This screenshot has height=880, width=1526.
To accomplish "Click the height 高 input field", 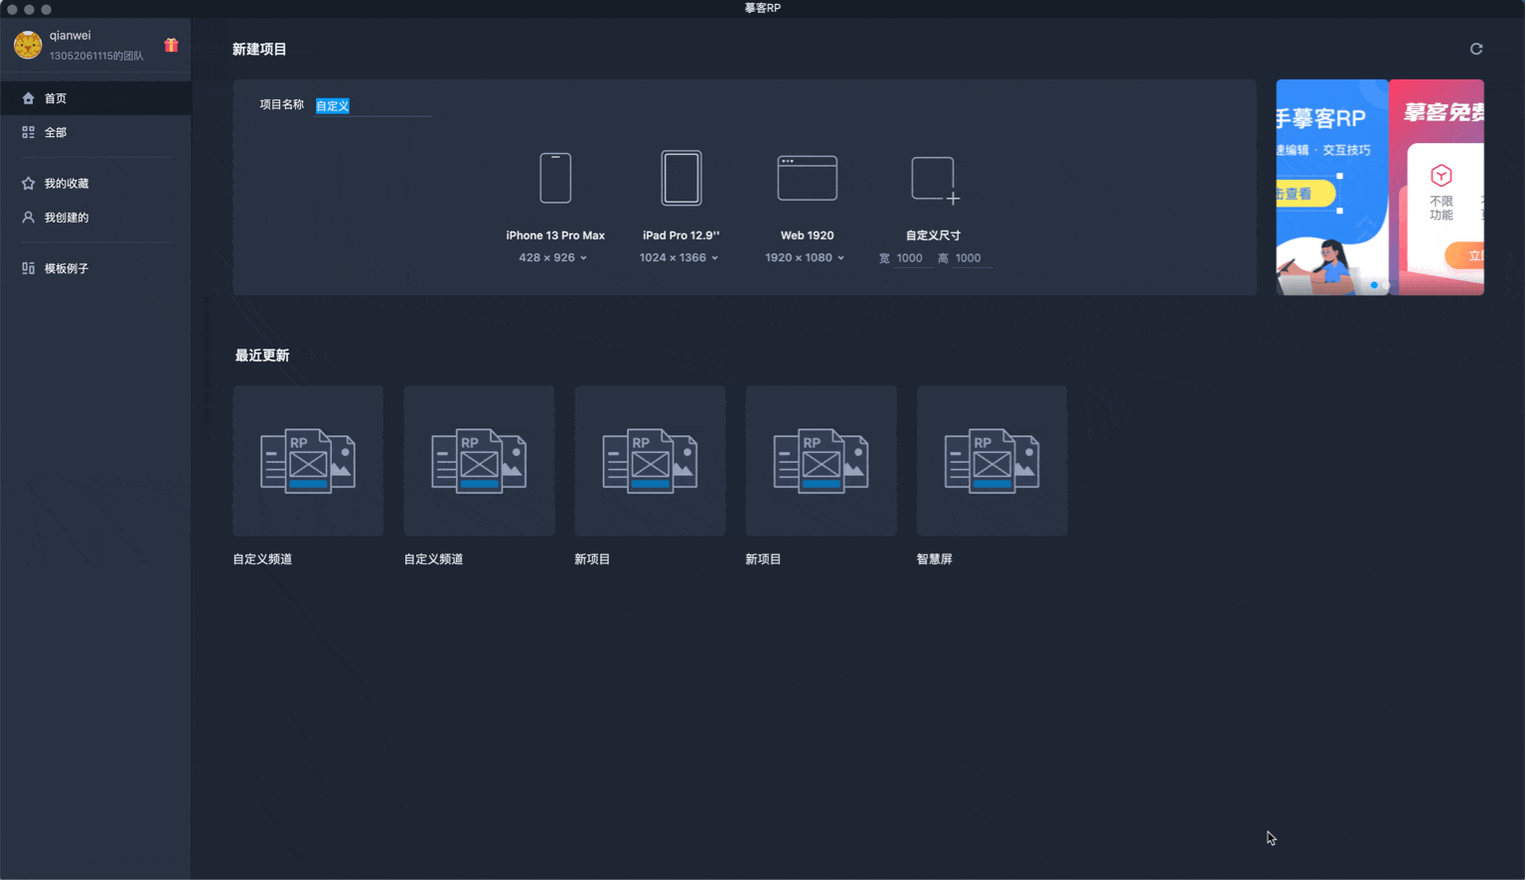I will [972, 258].
